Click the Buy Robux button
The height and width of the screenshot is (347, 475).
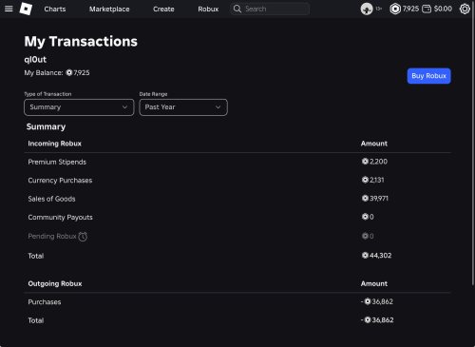428,76
